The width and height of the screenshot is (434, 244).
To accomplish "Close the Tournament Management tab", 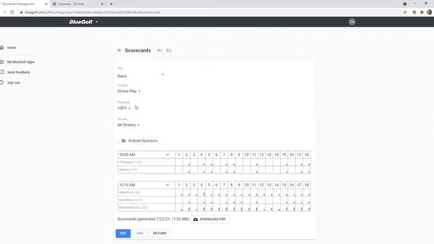I will [46, 4].
